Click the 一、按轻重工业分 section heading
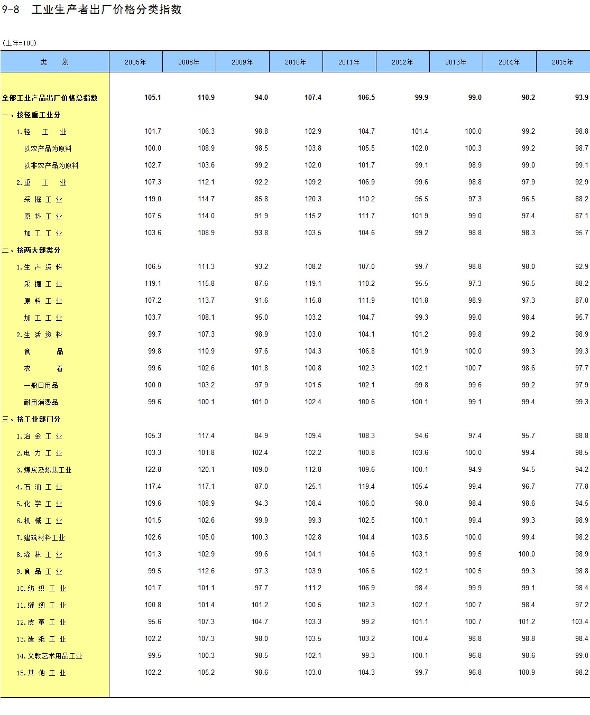The width and height of the screenshot is (590, 715). click(31, 115)
